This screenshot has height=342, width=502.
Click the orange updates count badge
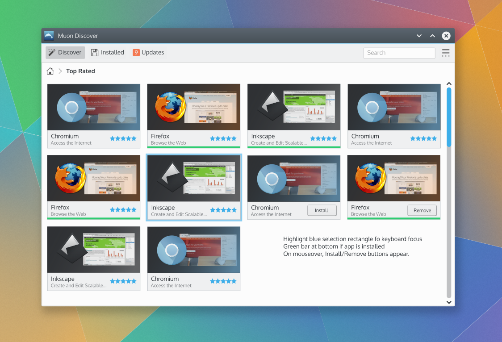(x=136, y=53)
